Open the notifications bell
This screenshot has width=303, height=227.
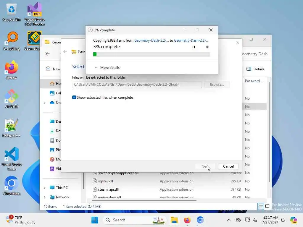pyautogui.click(x=283, y=220)
